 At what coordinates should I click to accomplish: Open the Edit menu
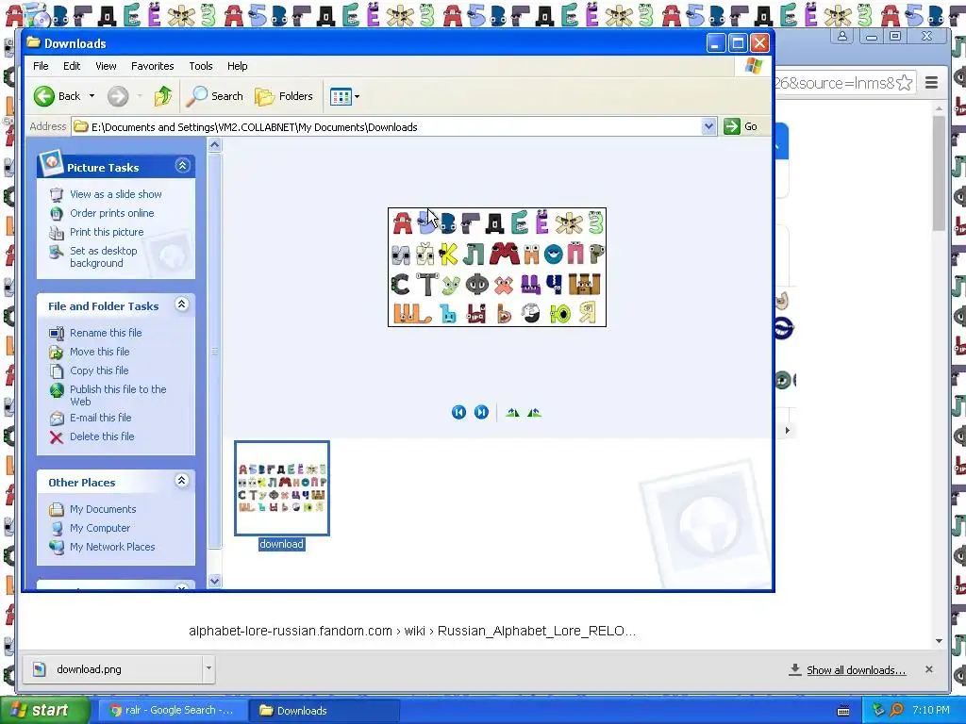pos(72,66)
